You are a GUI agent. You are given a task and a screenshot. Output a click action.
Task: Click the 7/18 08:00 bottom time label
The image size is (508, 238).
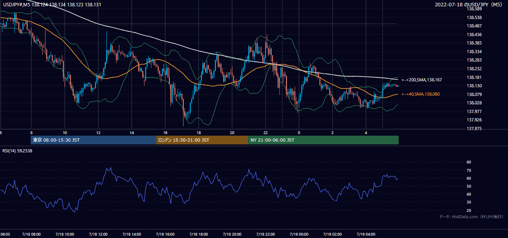pos(31,234)
